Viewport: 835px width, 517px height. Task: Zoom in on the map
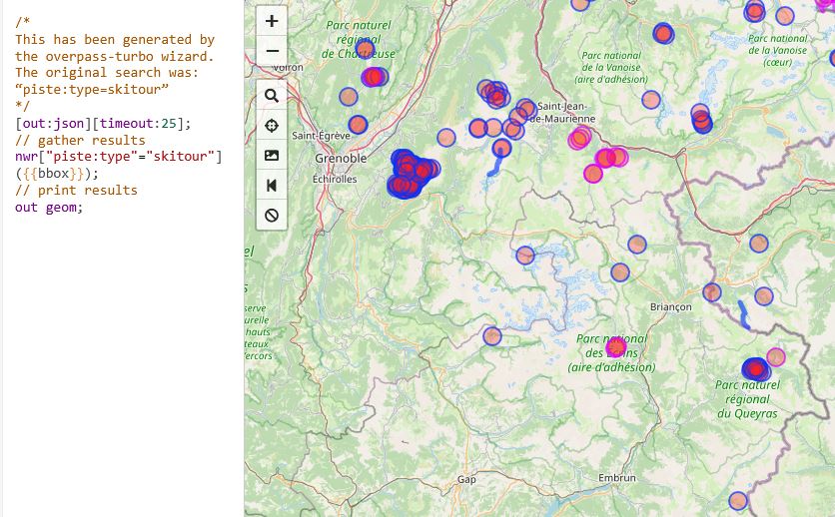[272, 21]
